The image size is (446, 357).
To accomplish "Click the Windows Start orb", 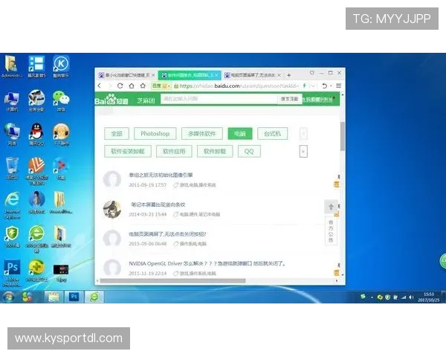I will (x=8, y=297).
